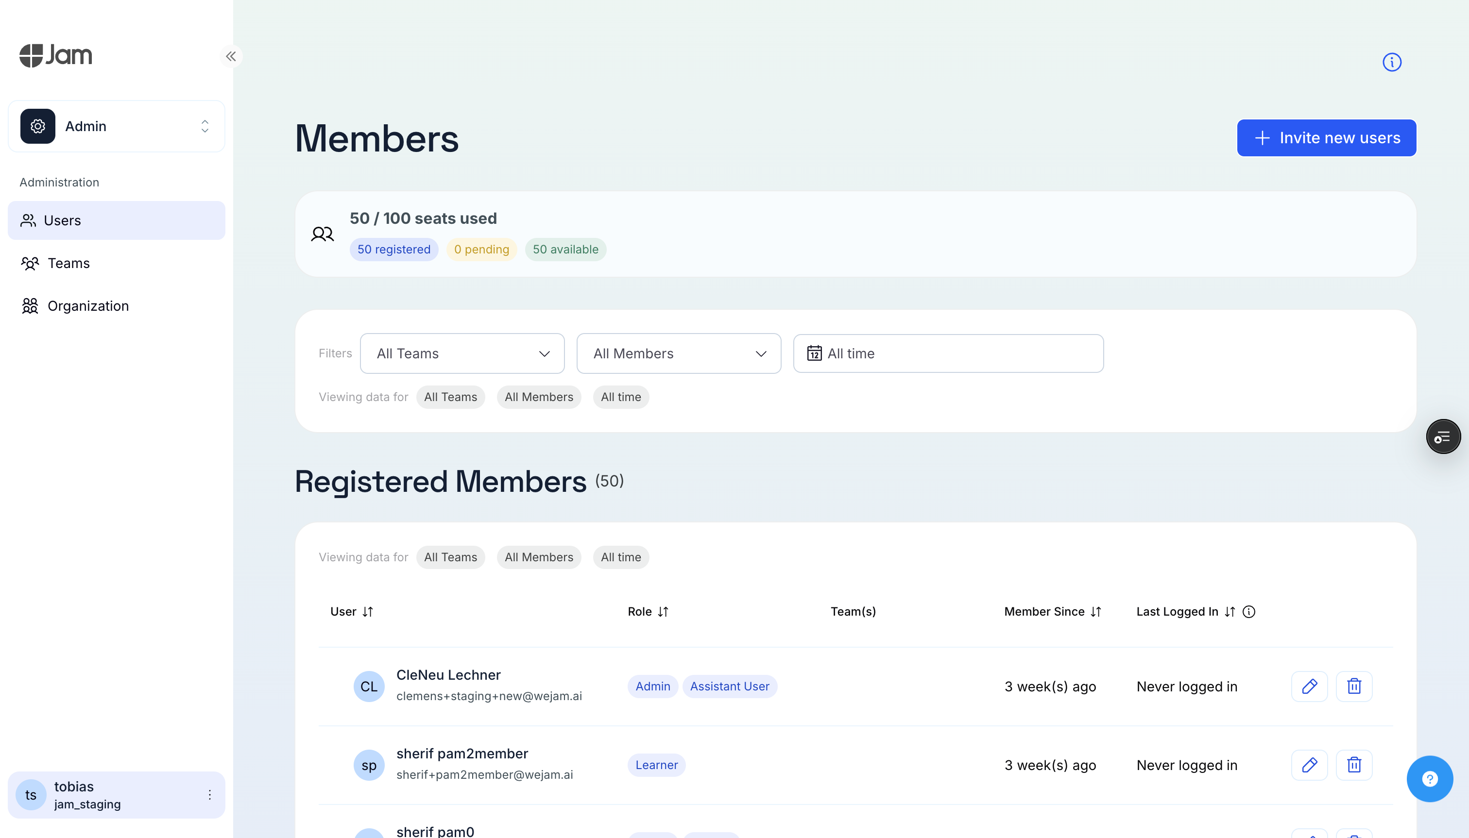Image resolution: width=1469 pixels, height=838 pixels.
Task: Open the All Teams filter dropdown
Action: point(462,353)
